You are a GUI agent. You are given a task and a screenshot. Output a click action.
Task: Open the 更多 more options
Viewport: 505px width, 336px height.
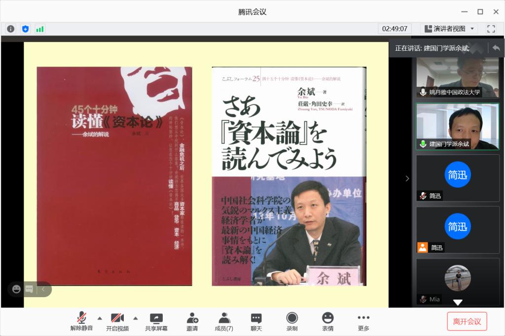click(x=363, y=322)
